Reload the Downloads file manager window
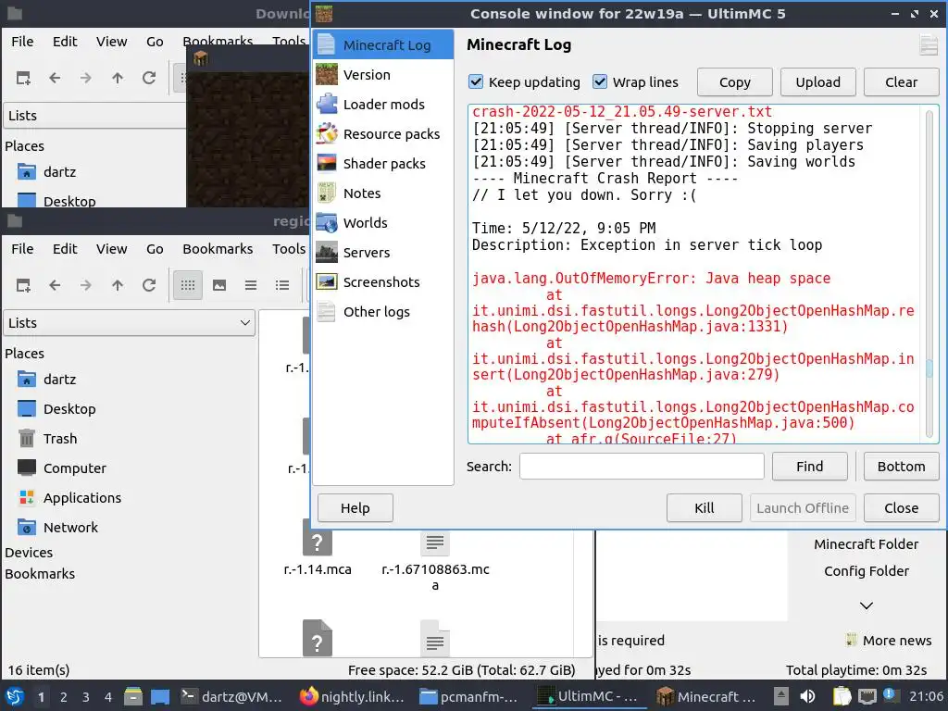 point(149,78)
